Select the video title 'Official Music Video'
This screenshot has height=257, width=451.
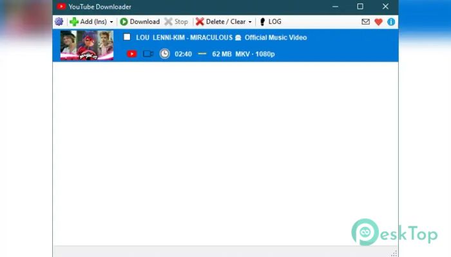point(276,37)
